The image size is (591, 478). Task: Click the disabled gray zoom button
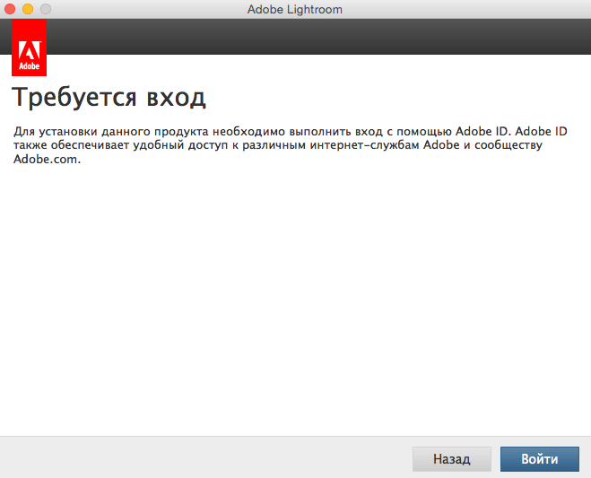click(x=46, y=9)
